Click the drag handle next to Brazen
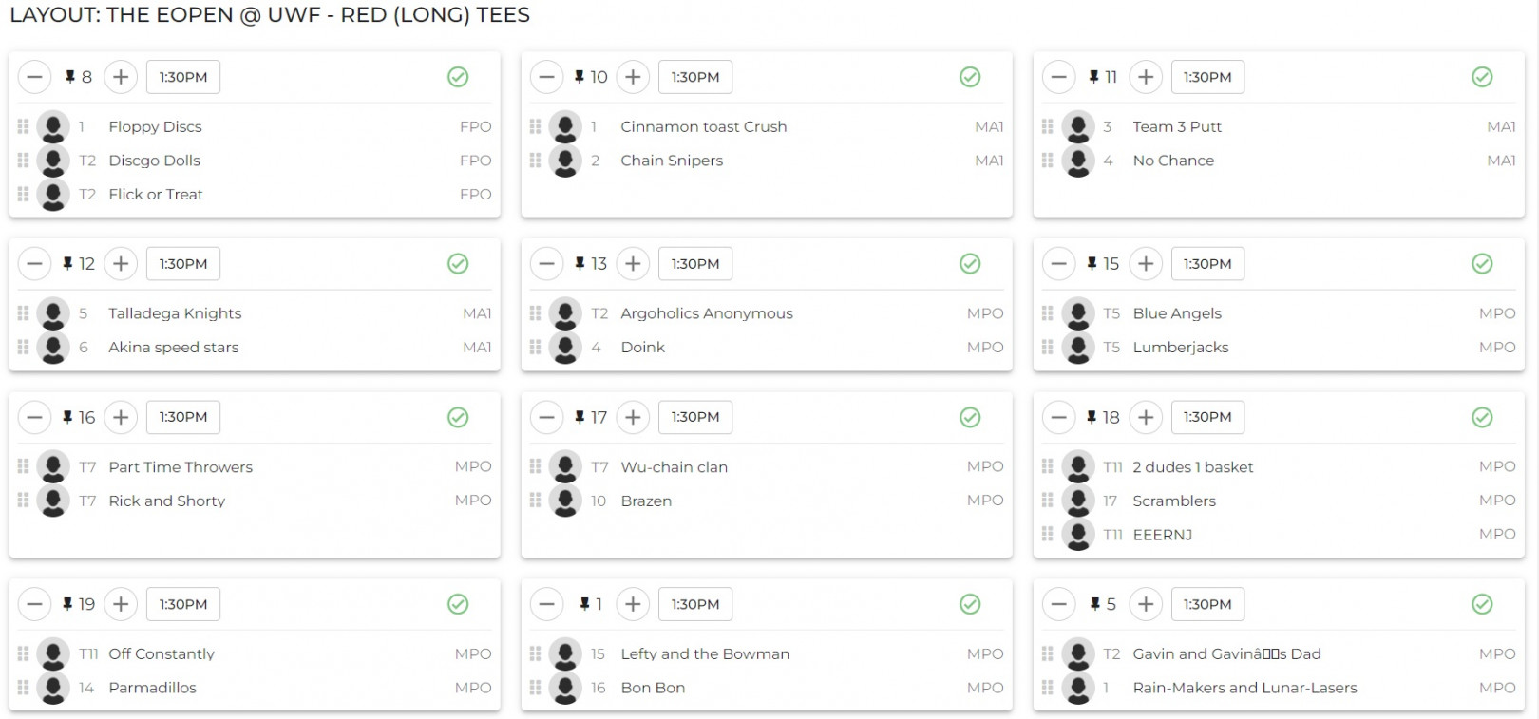This screenshot has width=1539, height=719. coord(536,501)
